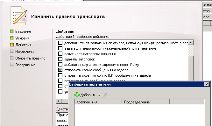Screen dimensions: 212x126
Task: Click the gray Обновить правило step indicator
Action: [12, 58]
